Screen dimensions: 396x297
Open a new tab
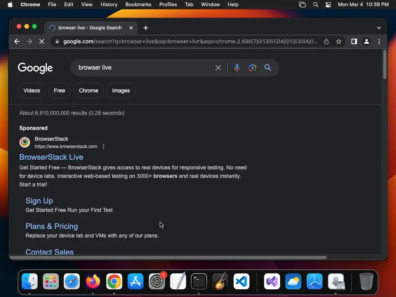pyautogui.click(x=146, y=28)
